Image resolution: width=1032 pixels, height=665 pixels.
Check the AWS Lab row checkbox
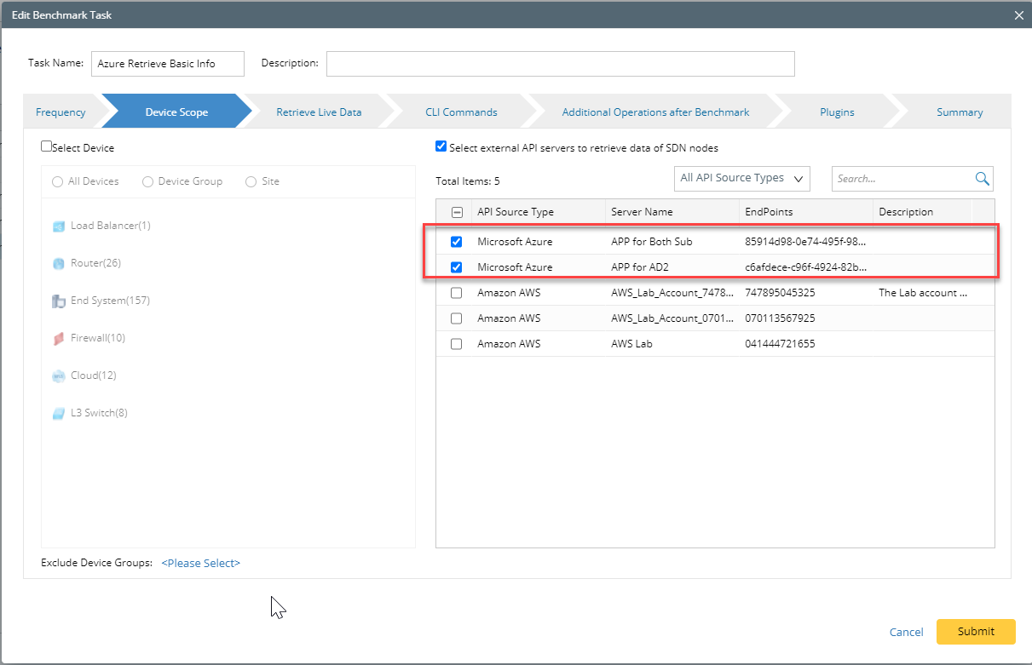click(457, 344)
